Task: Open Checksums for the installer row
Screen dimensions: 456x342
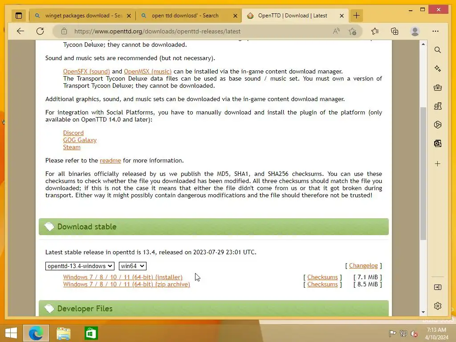Action: [x=322, y=277]
